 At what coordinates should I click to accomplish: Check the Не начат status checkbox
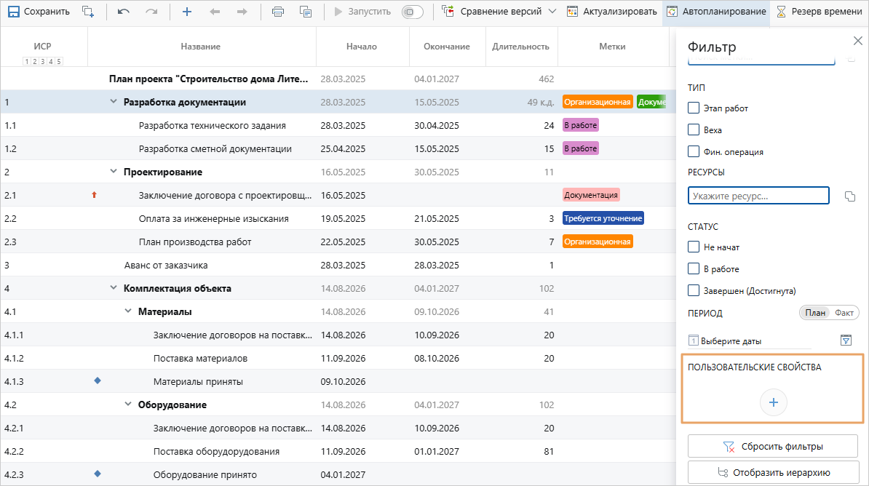click(694, 247)
